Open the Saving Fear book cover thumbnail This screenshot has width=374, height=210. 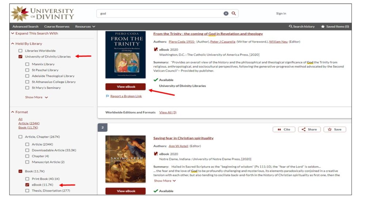(125, 159)
